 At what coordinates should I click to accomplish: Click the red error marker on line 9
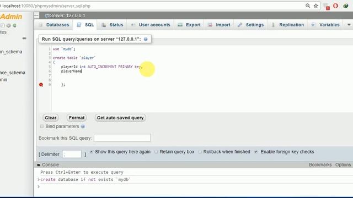pos(41,85)
